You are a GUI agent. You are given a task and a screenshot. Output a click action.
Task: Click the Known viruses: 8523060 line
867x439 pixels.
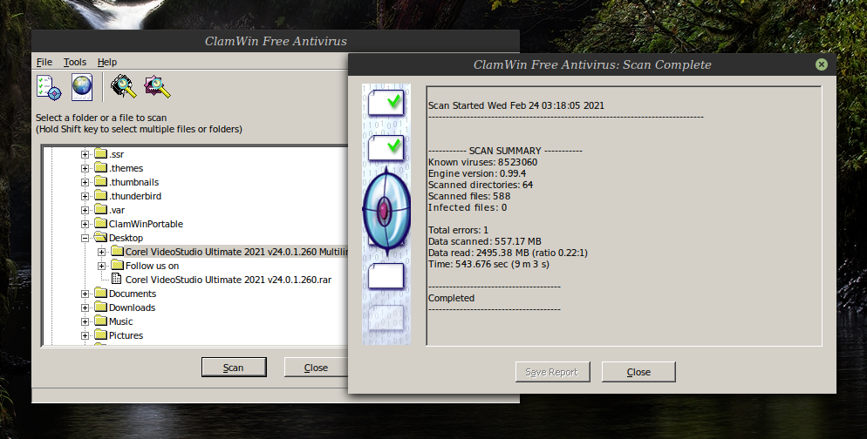pyautogui.click(x=482, y=162)
